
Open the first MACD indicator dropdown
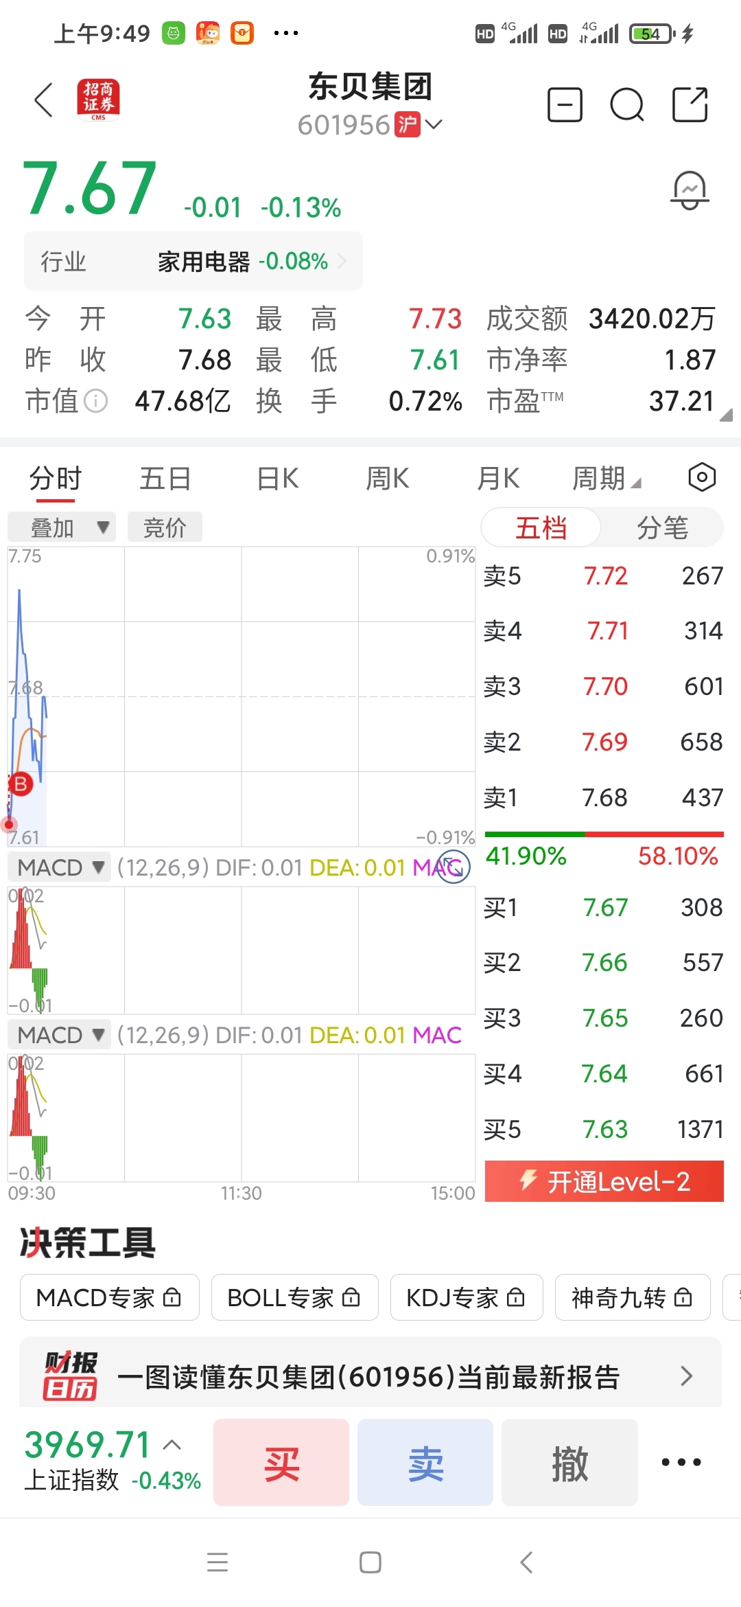[x=60, y=867]
